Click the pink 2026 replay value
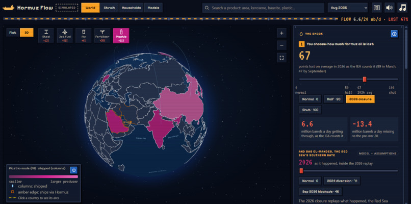Image resolution: width=411 pixels, height=204 pixels. tap(305, 163)
